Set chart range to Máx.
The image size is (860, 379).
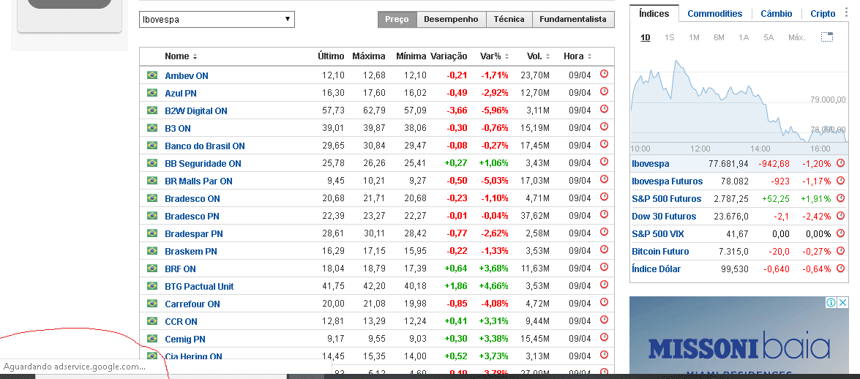(796, 37)
